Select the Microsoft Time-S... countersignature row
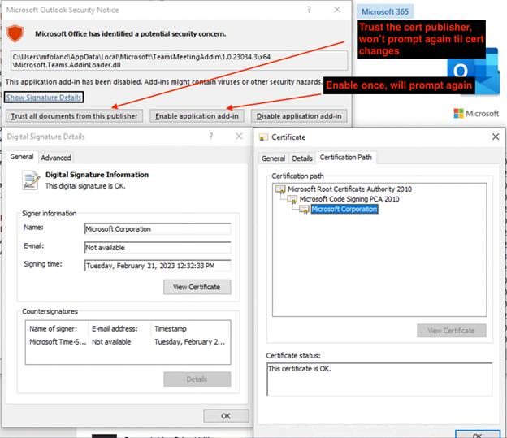The width and height of the screenshot is (507, 438). click(128, 342)
